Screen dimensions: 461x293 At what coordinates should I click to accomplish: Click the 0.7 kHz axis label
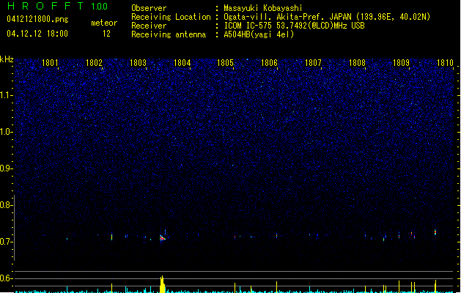pos(6,242)
